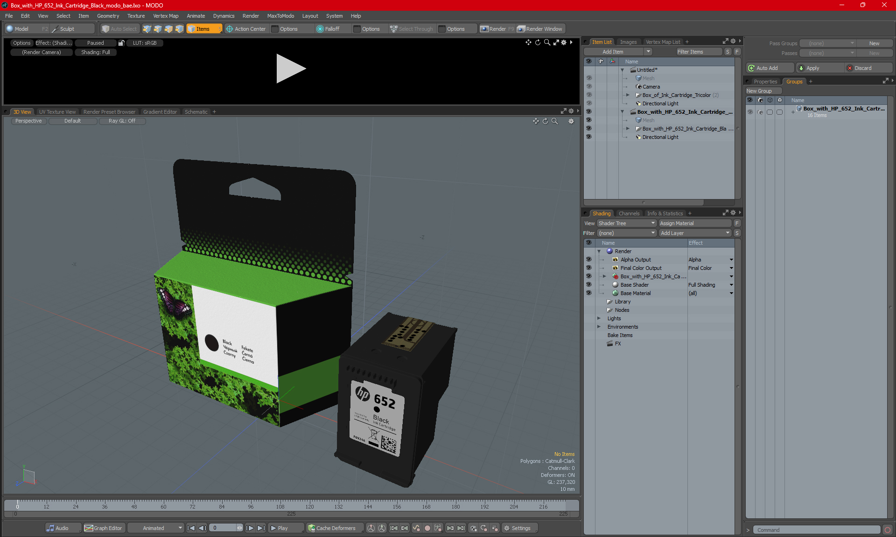Viewport: 896px width, 537px height.
Task: Click the record keyframe circle icon
Action: pyautogui.click(x=427, y=528)
